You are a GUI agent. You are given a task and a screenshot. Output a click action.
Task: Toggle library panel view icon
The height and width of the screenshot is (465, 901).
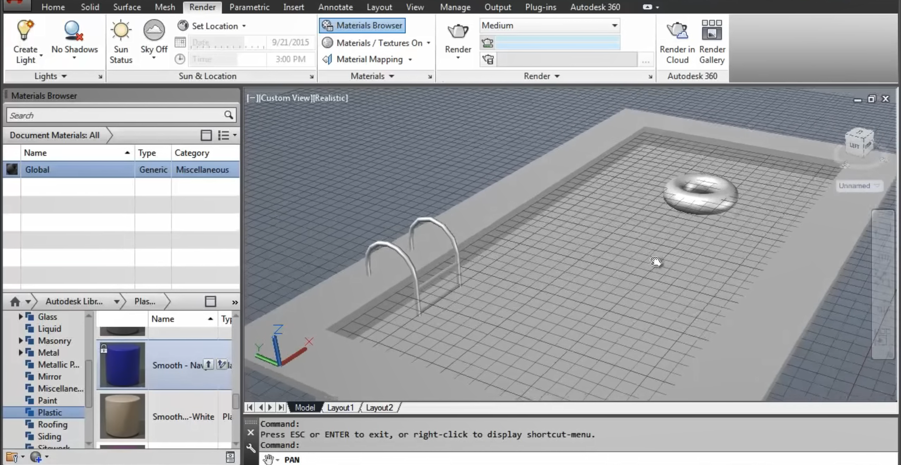tap(210, 302)
